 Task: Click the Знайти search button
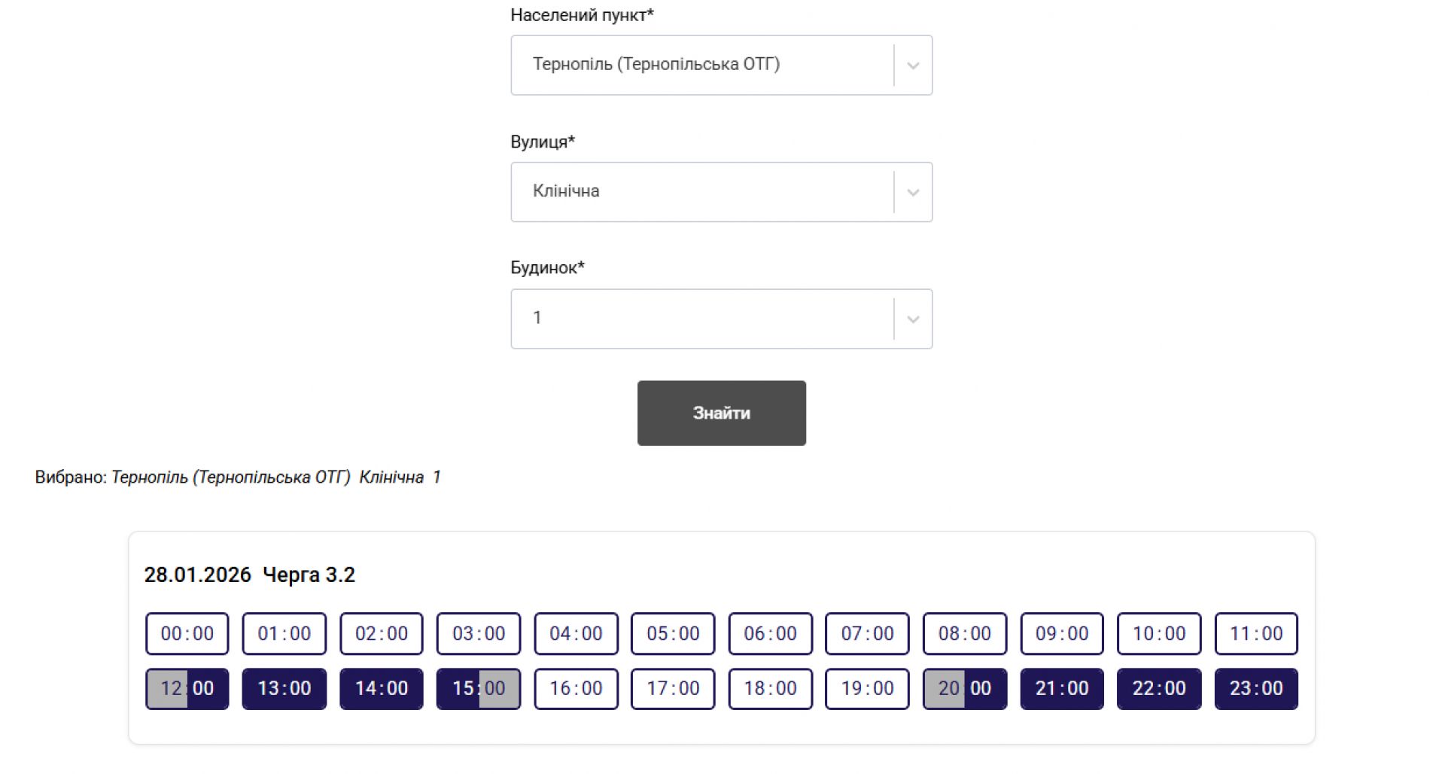[x=721, y=413]
